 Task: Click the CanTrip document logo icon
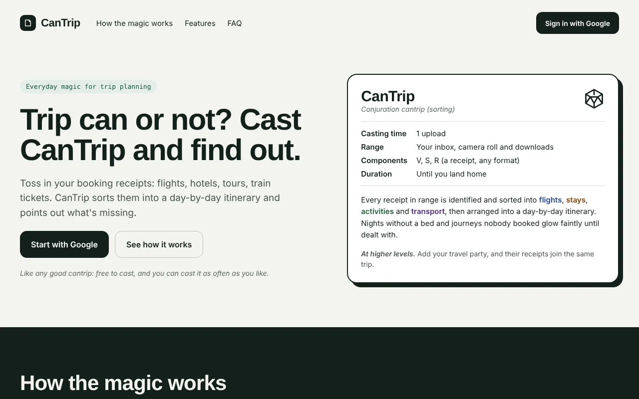(x=28, y=23)
